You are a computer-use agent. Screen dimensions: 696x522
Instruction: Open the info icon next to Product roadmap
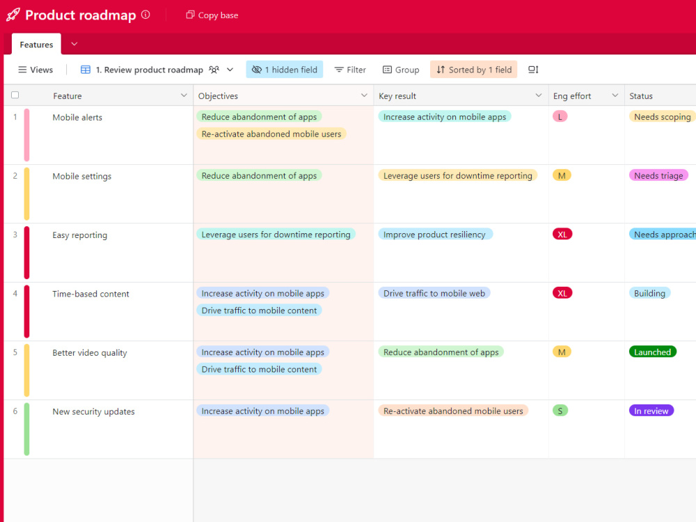tap(145, 15)
